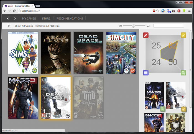This screenshot has height=134, width=194.
Task: Open Mass Effect recommendation thumbnail in sidebar
Action: [154, 96]
